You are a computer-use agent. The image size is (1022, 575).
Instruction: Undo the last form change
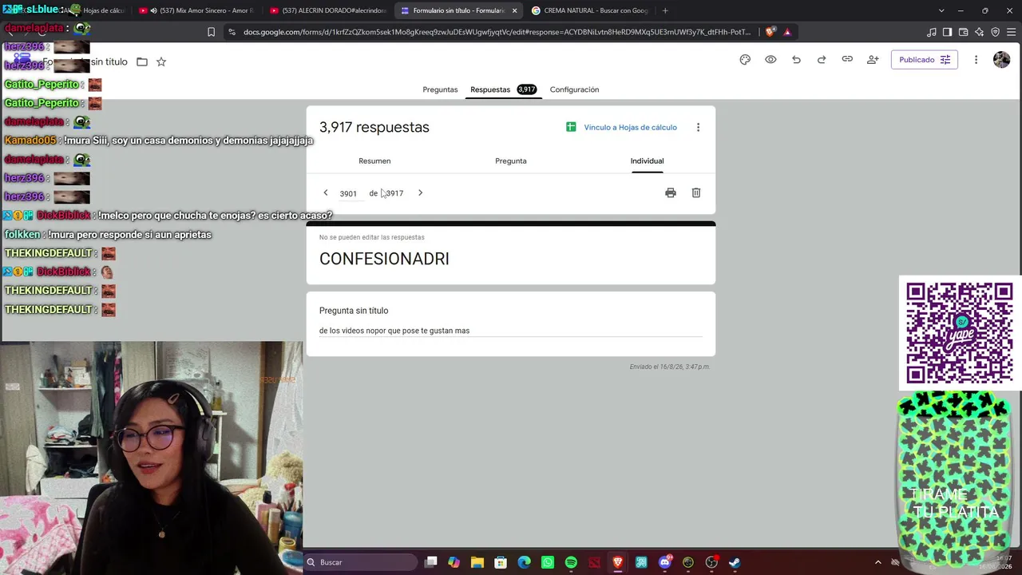point(796,60)
